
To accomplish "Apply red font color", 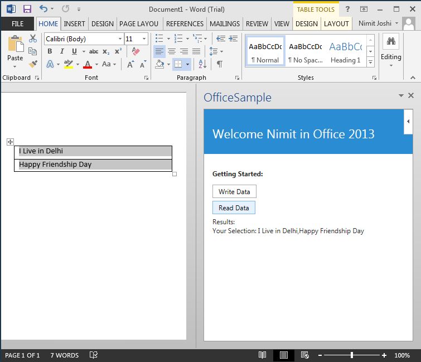I will click(88, 64).
